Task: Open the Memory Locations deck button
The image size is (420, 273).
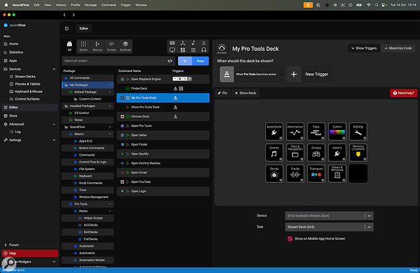Action: pyautogui.click(x=358, y=152)
